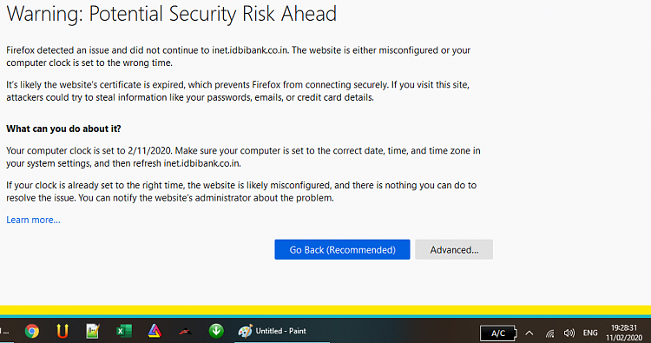Open the partially visible leftmost taskbar item
The height and width of the screenshot is (343, 651).
pyautogui.click(x=4, y=331)
